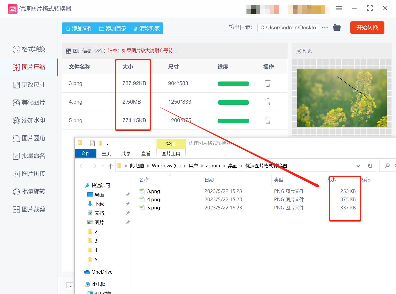
Task: Open output folder with the folder icon
Action: click(337, 27)
